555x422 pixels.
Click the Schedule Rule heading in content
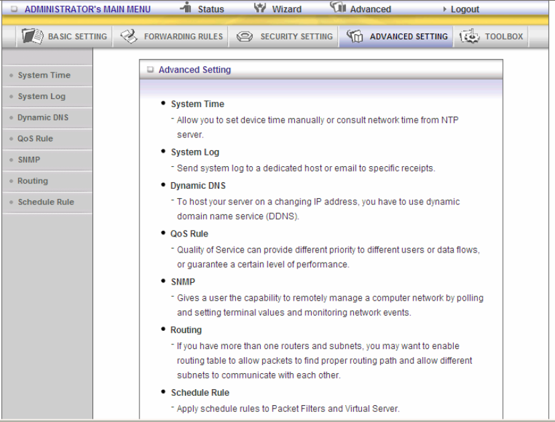click(x=200, y=393)
